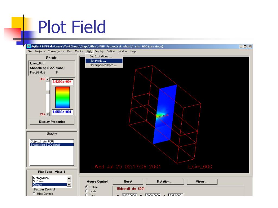Click the Reset button
Screen dimensions: 278x208
tap(128, 181)
